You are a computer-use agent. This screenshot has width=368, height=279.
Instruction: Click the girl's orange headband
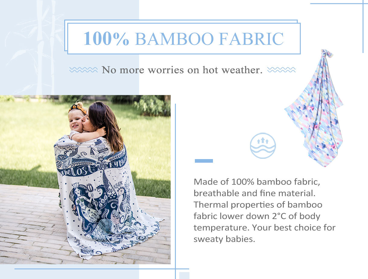tap(78, 108)
